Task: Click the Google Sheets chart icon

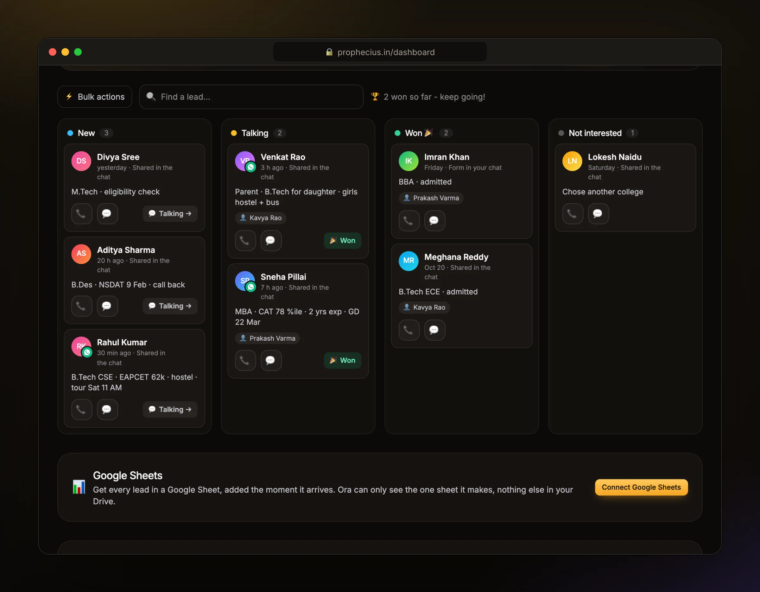Action: (x=79, y=487)
